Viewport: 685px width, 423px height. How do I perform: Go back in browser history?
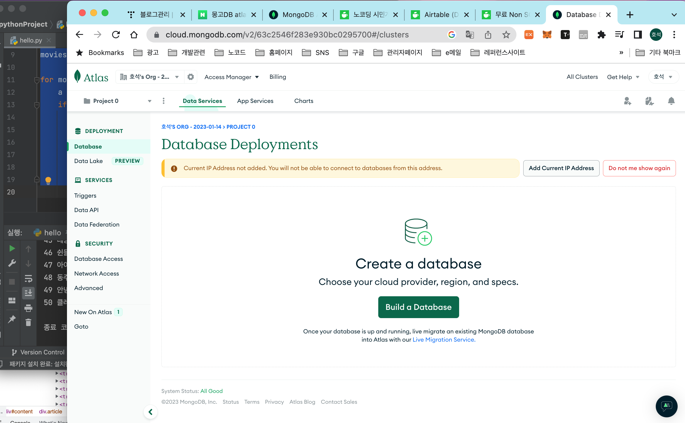point(79,35)
